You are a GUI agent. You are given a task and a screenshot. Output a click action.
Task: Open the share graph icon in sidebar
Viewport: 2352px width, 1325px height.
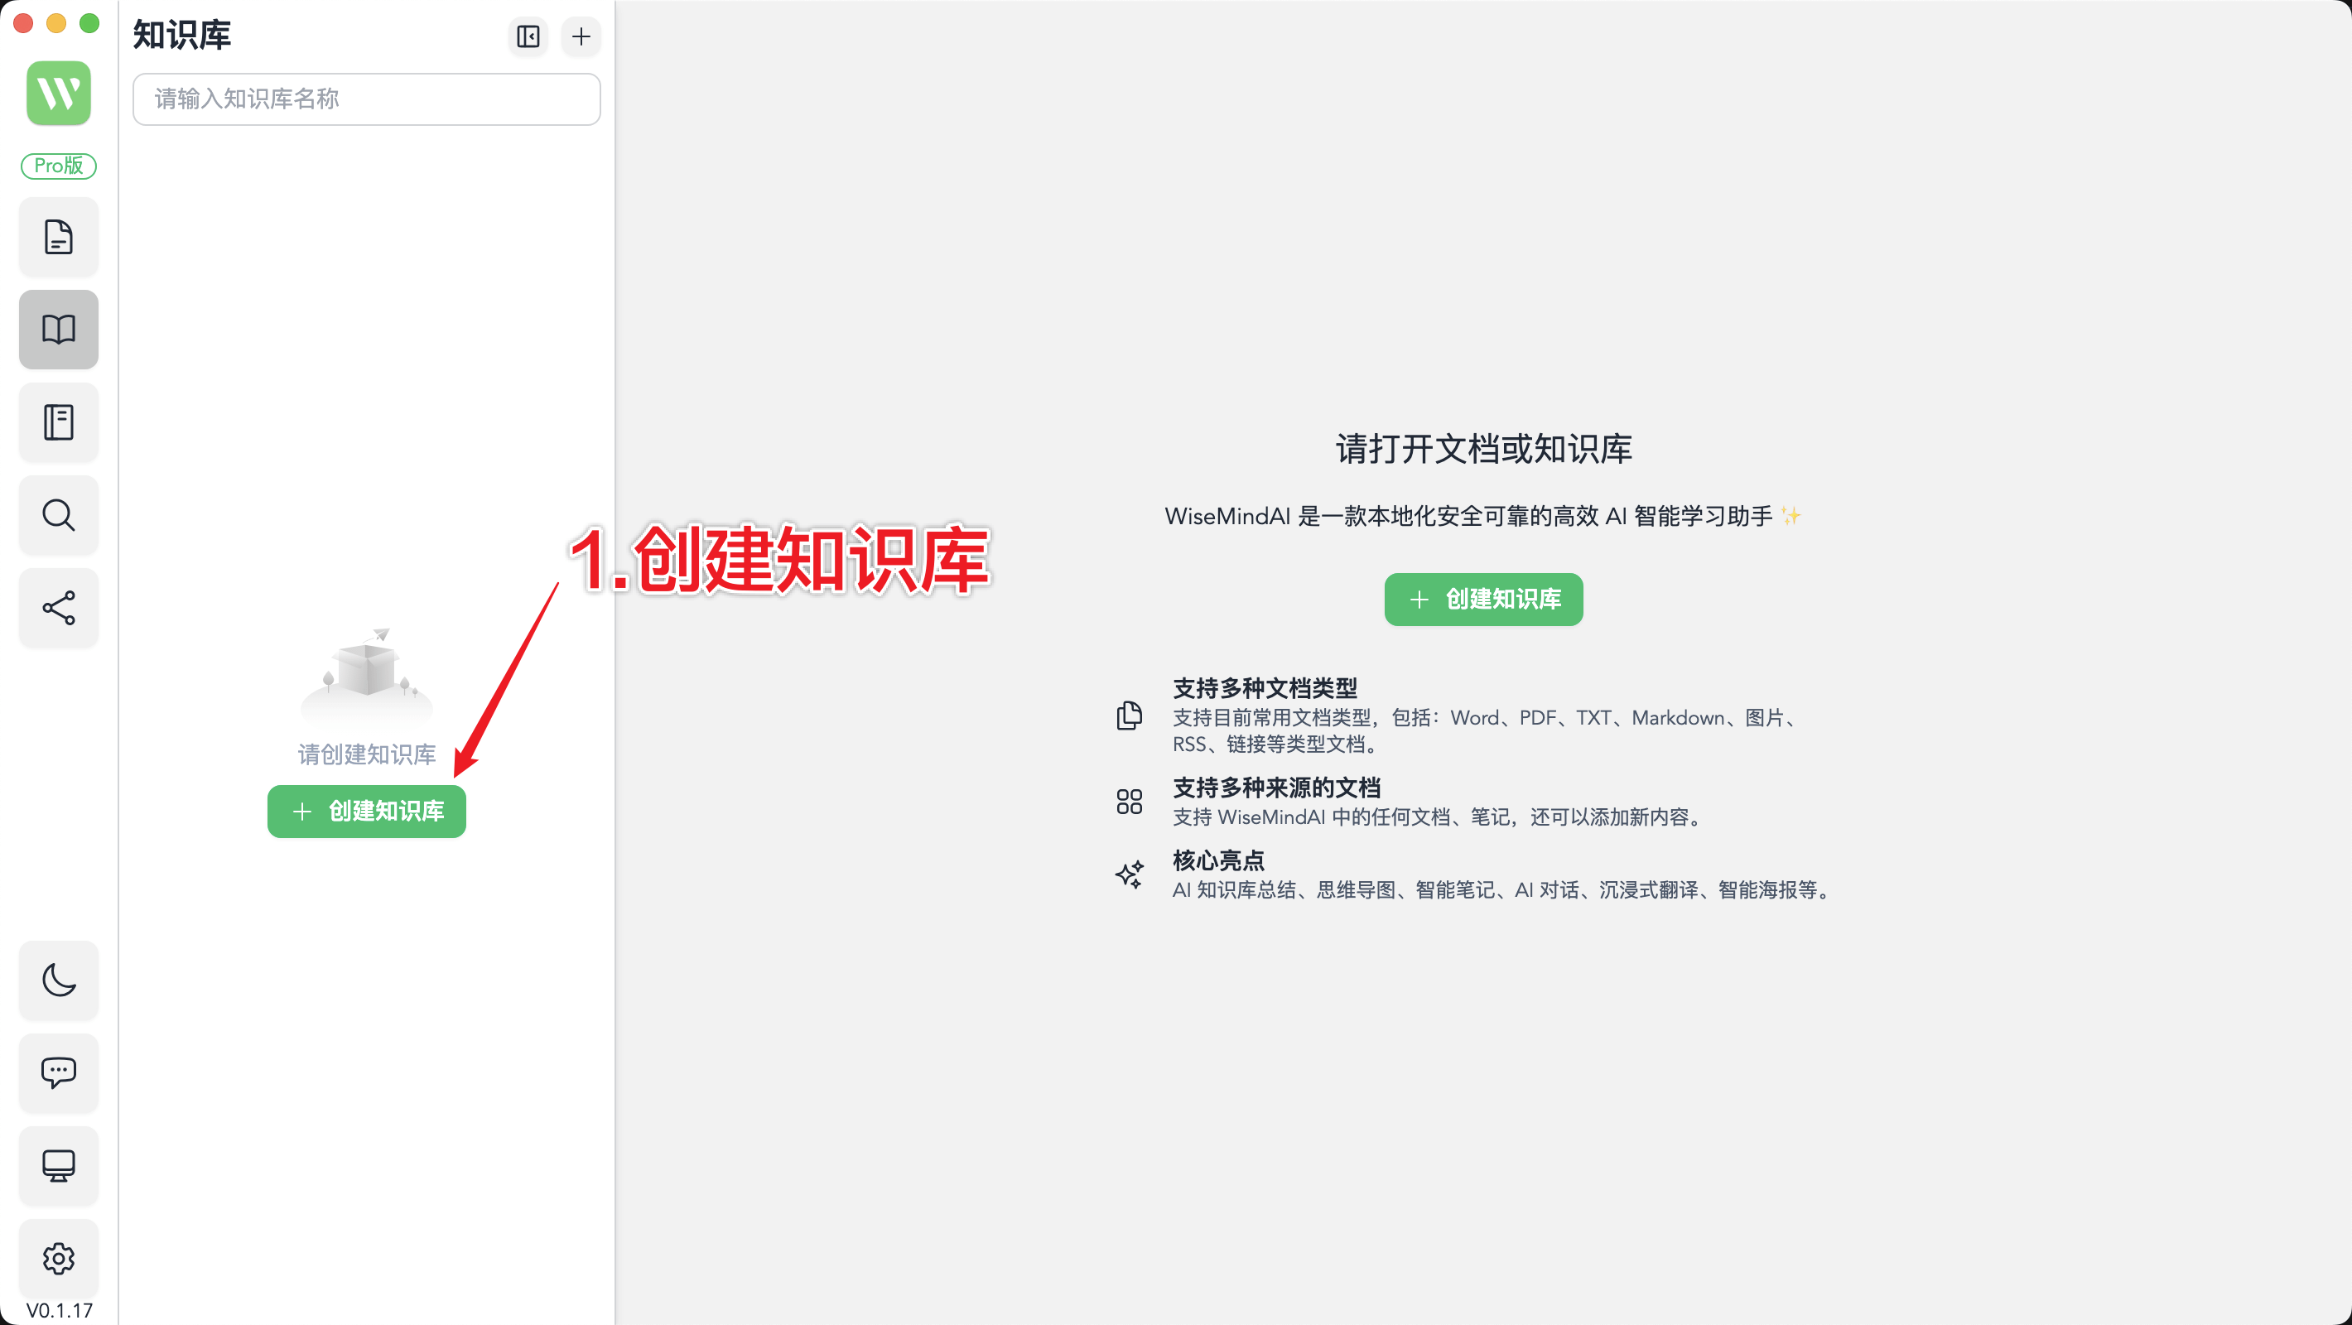point(59,608)
